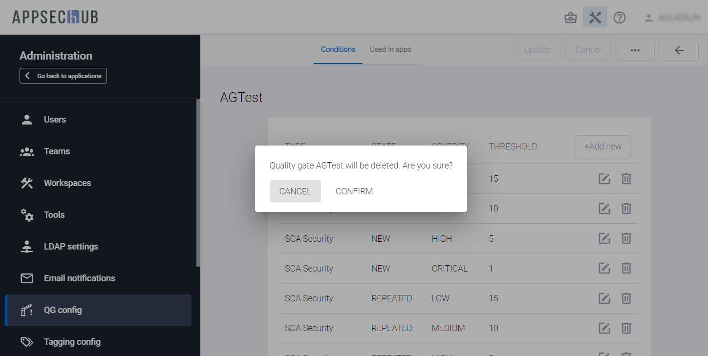
Task: Open the help question mark icon
Action: tap(620, 18)
